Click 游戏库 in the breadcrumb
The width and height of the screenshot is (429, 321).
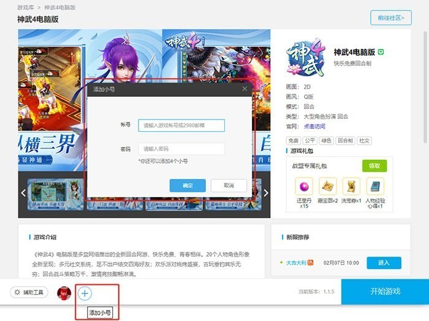click(x=26, y=7)
